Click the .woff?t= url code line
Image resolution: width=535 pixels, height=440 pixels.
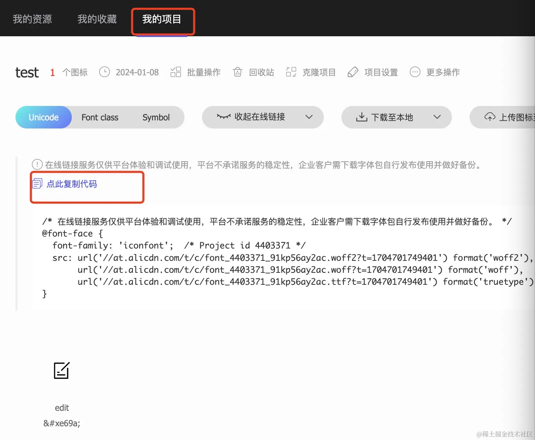pyautogui.click(x=301, y=270)
